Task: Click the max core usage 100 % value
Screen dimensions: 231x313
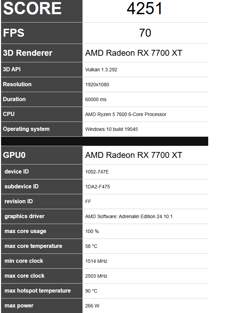Action: [x=92, y=232]
